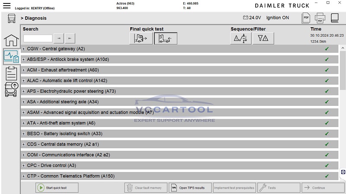The image size is (346, 194).
Task: Expand ASA - Additional steering axle
Action: [x=24, y=102]
